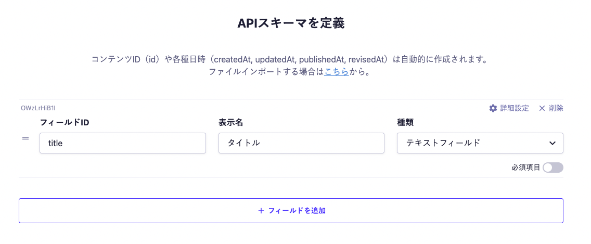Open the 種類 dropdown showing テキストフィールド
Viewport: 591px width, 244px height.
tap(473, 143)
